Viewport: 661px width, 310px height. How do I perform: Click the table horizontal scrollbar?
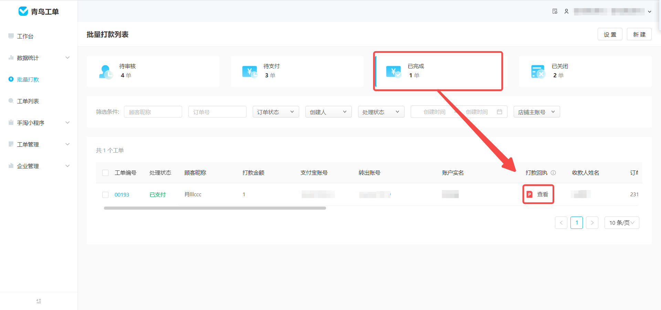[215, 208]
